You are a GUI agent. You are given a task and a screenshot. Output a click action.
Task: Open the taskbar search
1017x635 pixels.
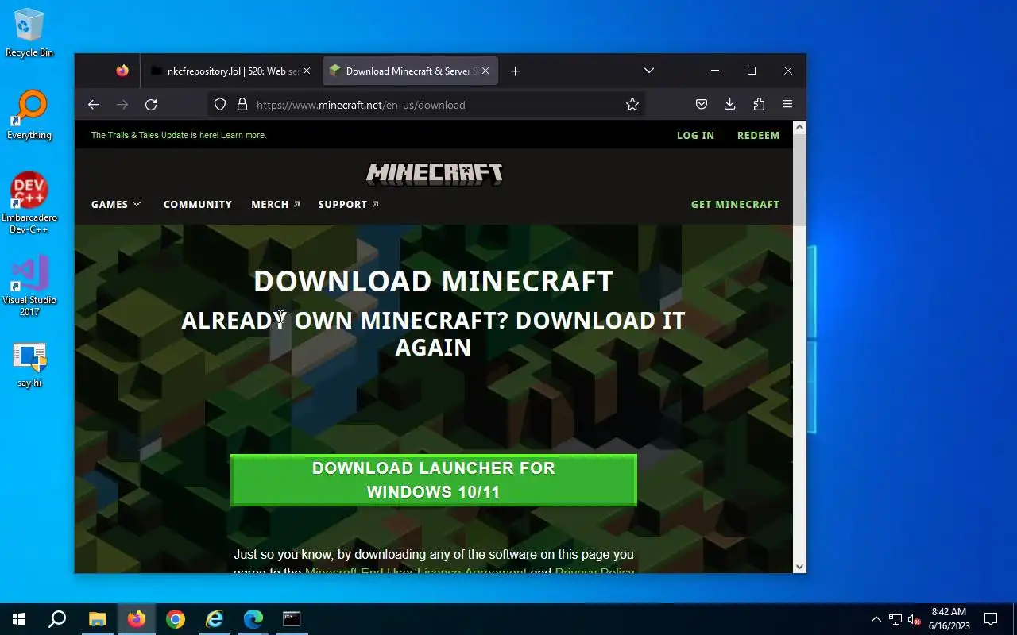point(57,619)
